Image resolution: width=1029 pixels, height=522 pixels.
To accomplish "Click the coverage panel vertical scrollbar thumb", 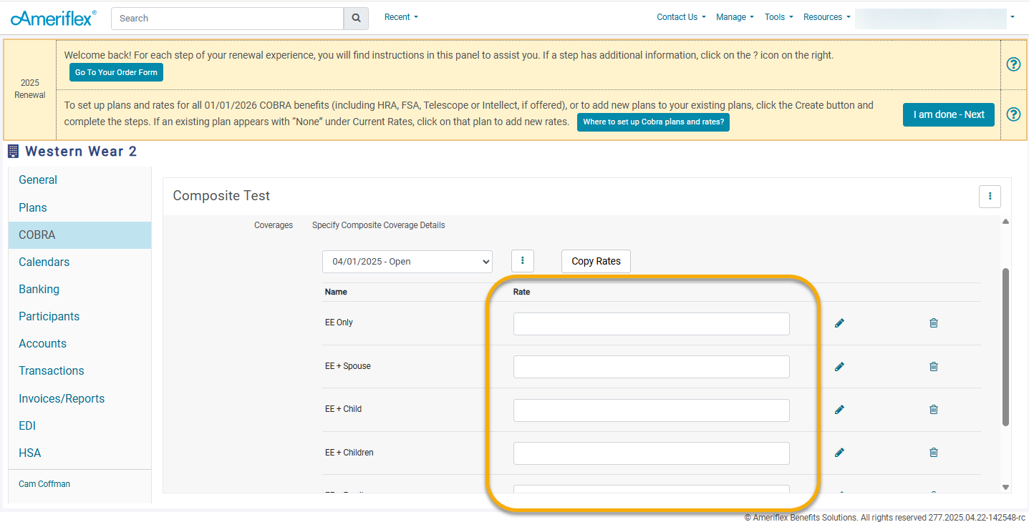I will pyautogui.click(x=1005, y=347).
